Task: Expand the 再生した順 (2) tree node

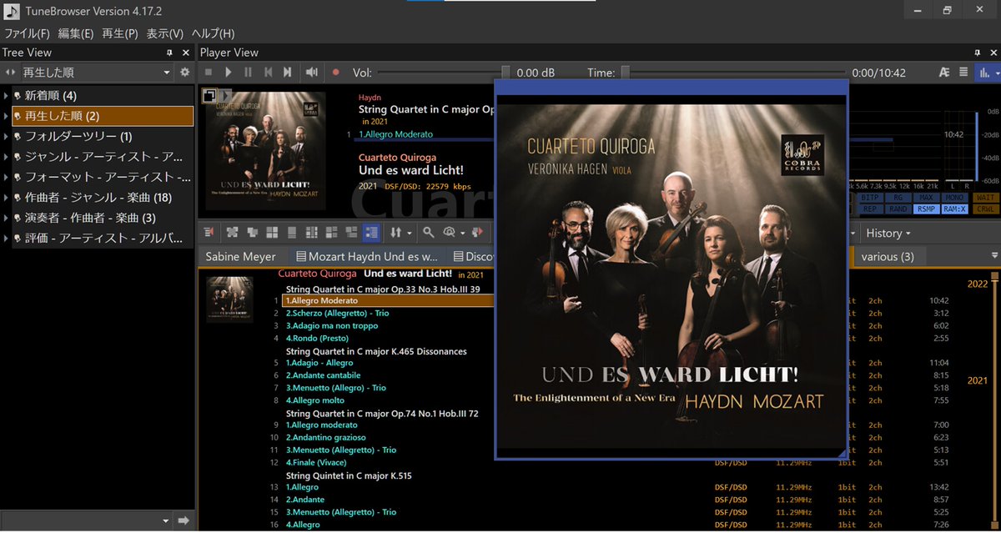Action: [x=7, y=116]
